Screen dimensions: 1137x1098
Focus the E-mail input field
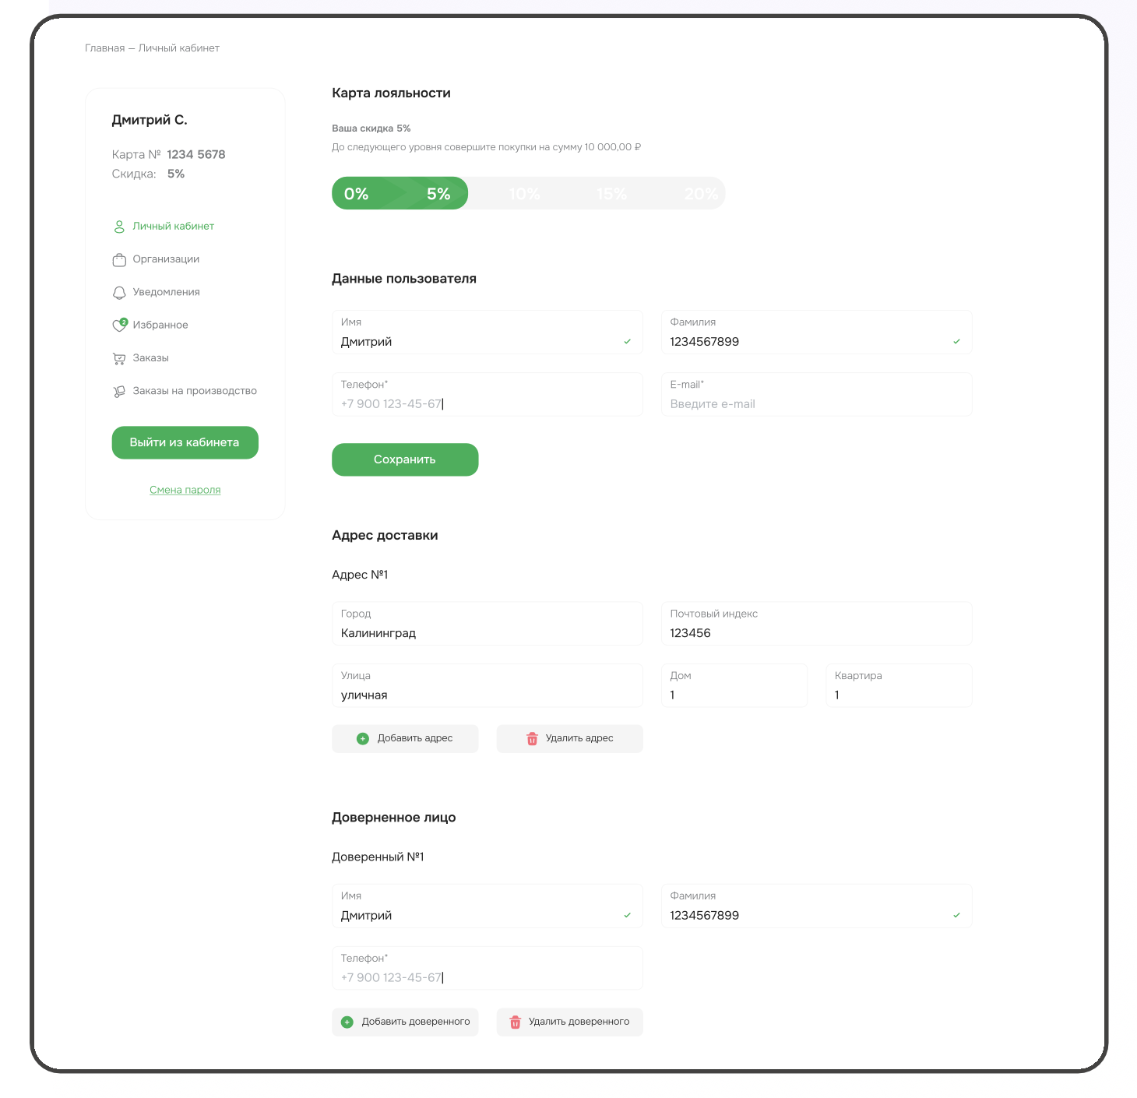[816, 394]
